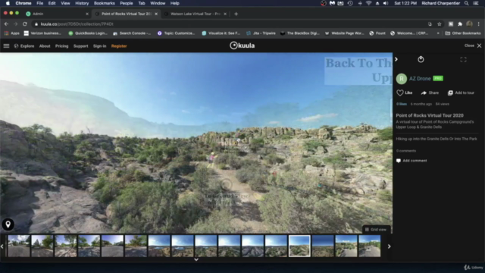
Task: Click Add to tour
Action: pyautogui.click(x=461, y=93)
